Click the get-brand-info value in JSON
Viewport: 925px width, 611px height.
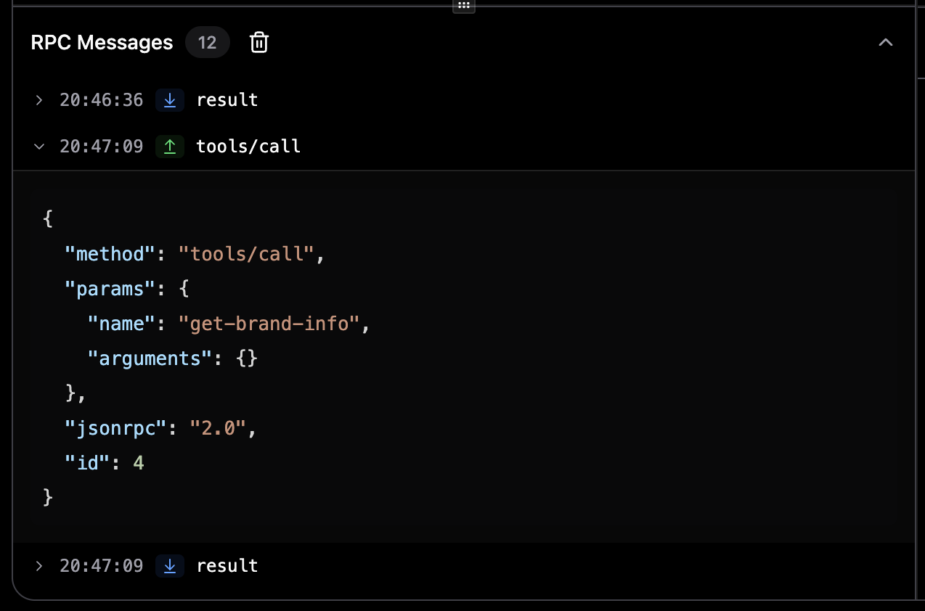tap(272, 323)
